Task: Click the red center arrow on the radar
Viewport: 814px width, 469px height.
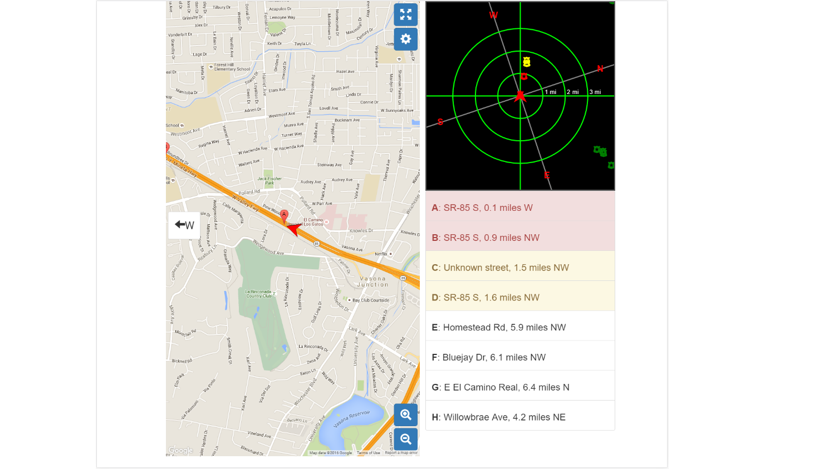Action: click(520, 95)
